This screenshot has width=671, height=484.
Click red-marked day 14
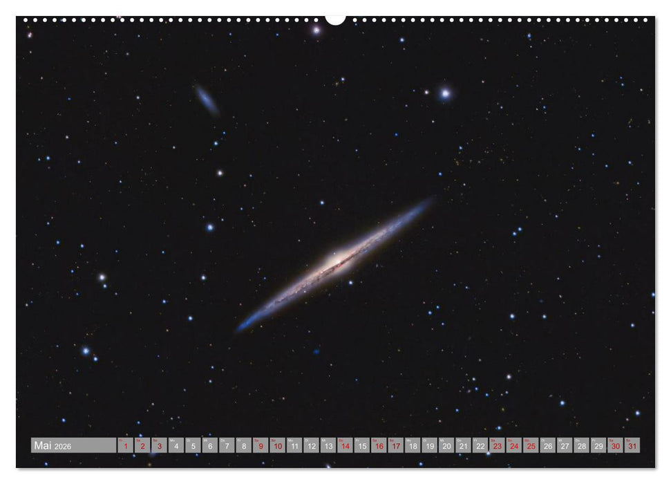[x=346, y=446]
